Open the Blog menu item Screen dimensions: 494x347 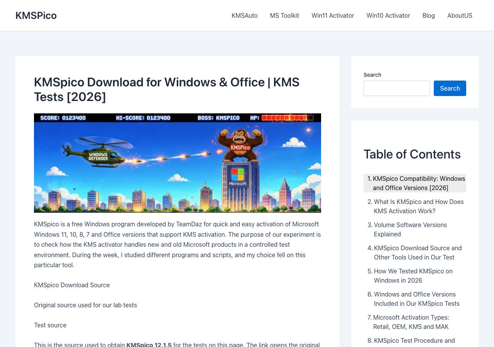click(x=428, y=15)
